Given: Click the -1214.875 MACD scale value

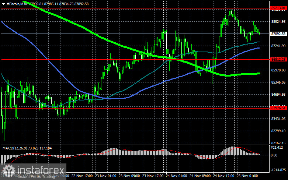Looking at the screenshot, I should pyautogui.click(x=278, y=170).
